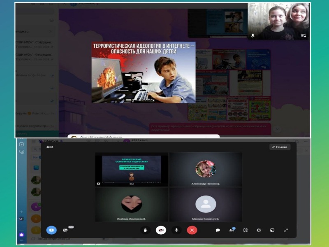Viewport: 329px width, 247px height.
Task: Open the call chat bubble
Action: [218, 230]
